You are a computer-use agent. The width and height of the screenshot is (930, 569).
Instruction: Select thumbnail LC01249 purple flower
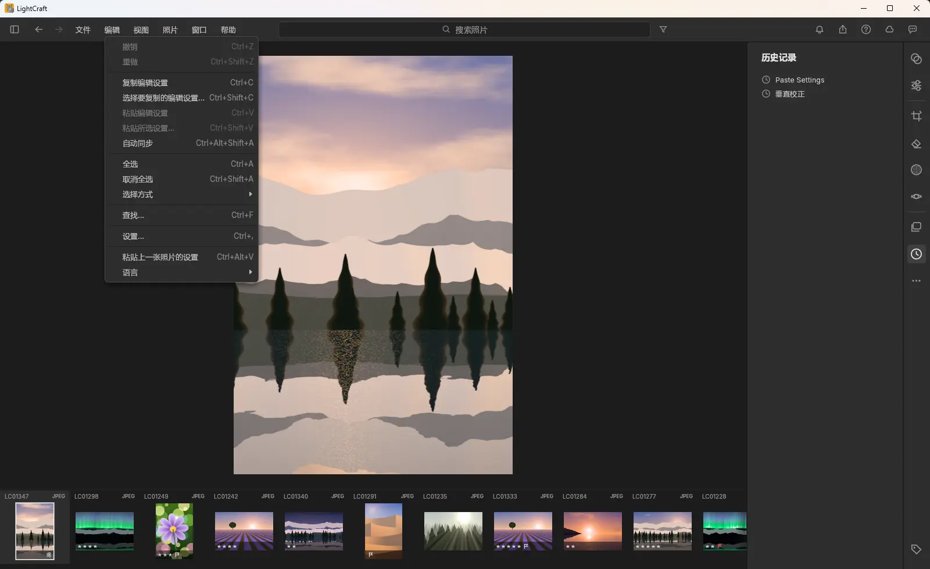174,531
